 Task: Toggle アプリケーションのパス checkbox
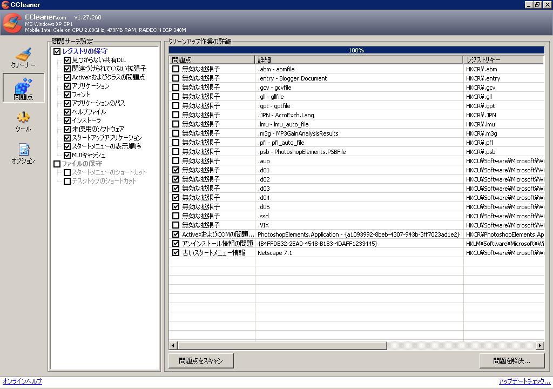pos(67,103)
